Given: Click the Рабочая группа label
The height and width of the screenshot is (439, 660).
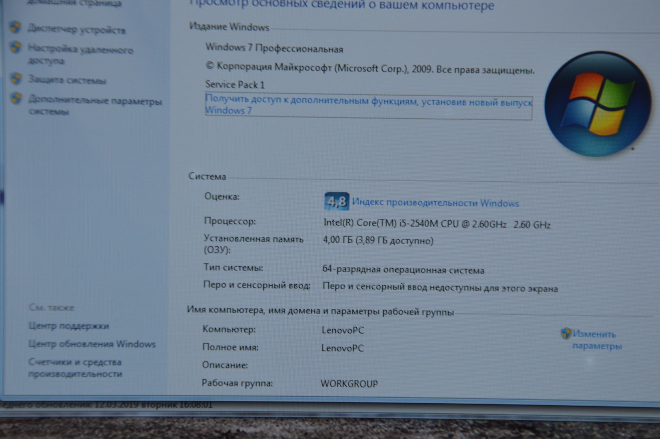Looking at the screenshot, I should coord(237,383).
